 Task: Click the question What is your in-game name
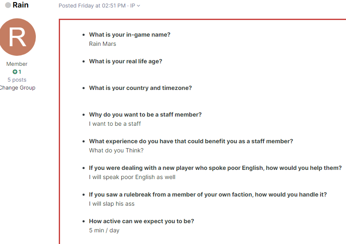pos(130,35)
